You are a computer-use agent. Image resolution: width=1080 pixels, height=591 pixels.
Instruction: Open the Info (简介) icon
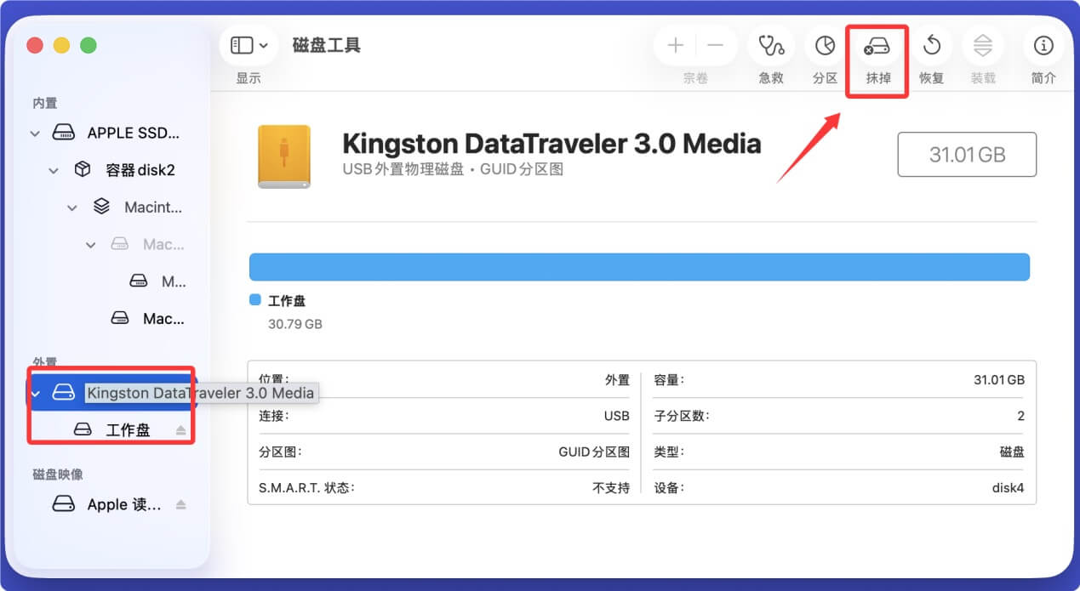point(1043,46)
